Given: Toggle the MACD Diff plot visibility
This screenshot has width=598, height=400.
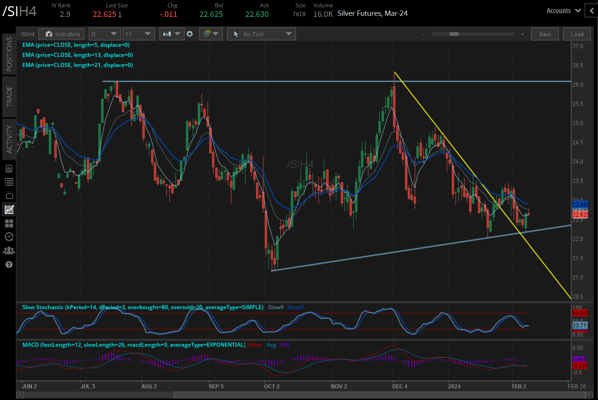Looking at the screenshot, I should click(285, 345).
